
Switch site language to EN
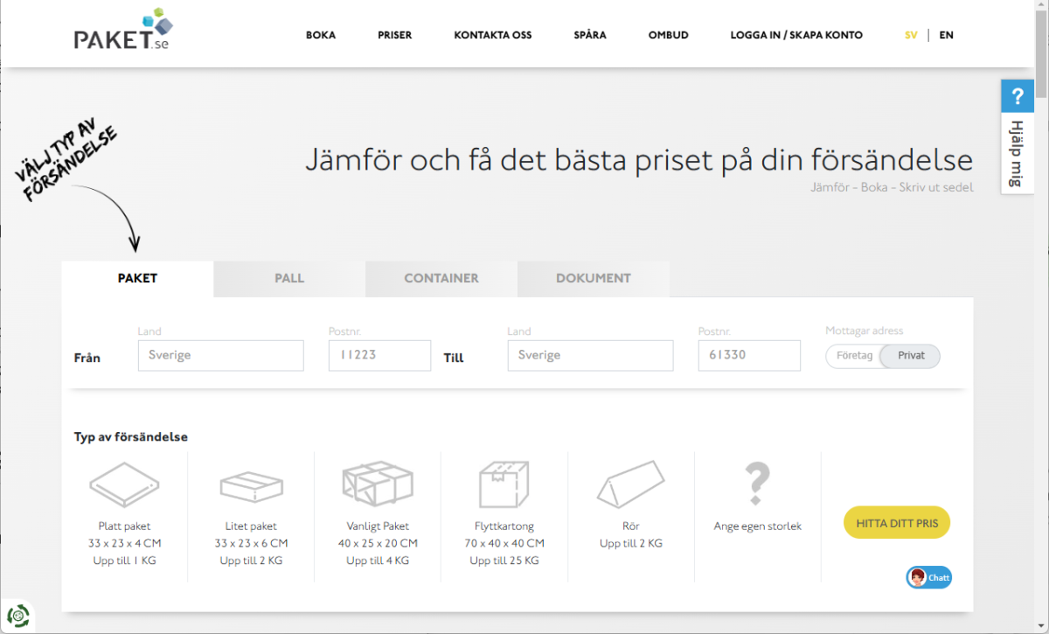tap(946, 35)
